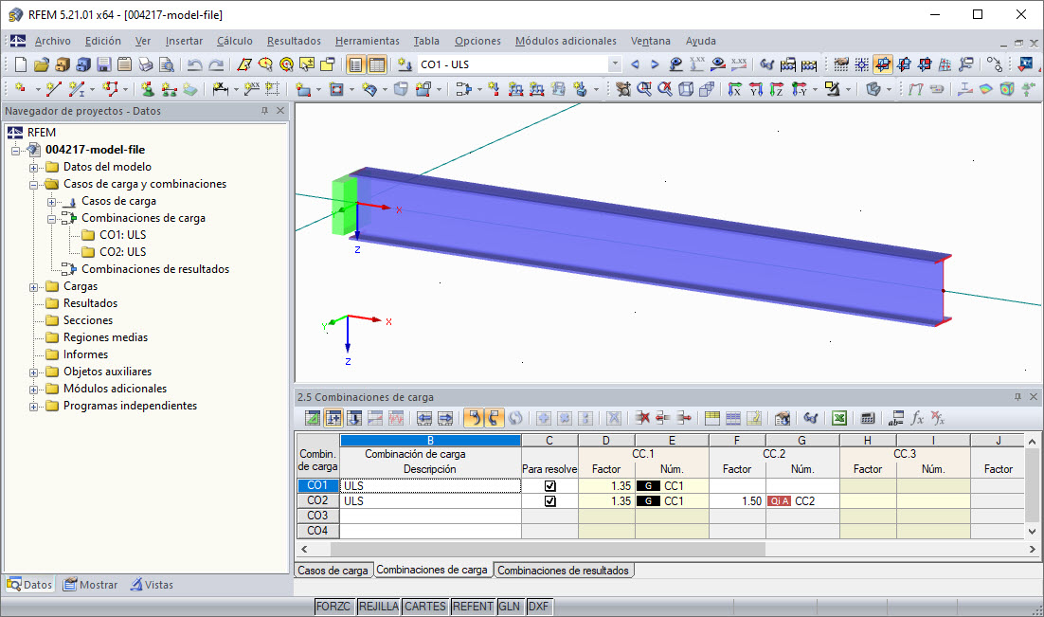The image size is (1044, 617).
Task: Insert a new line tool
Action: 53,89
